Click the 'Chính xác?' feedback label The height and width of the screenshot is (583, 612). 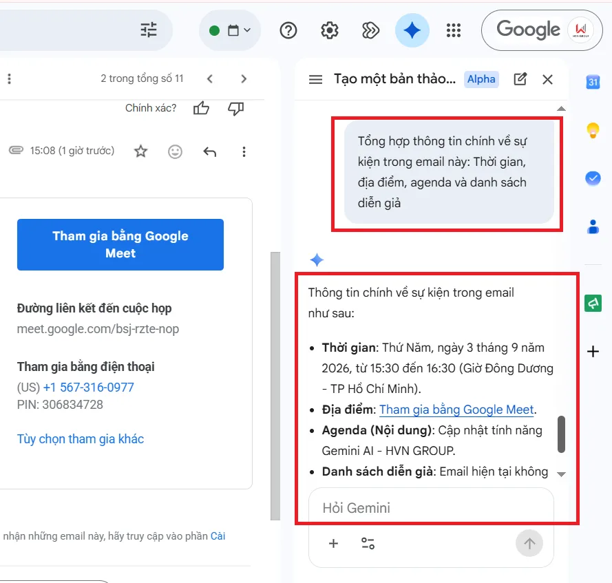(x=151, y=107)
